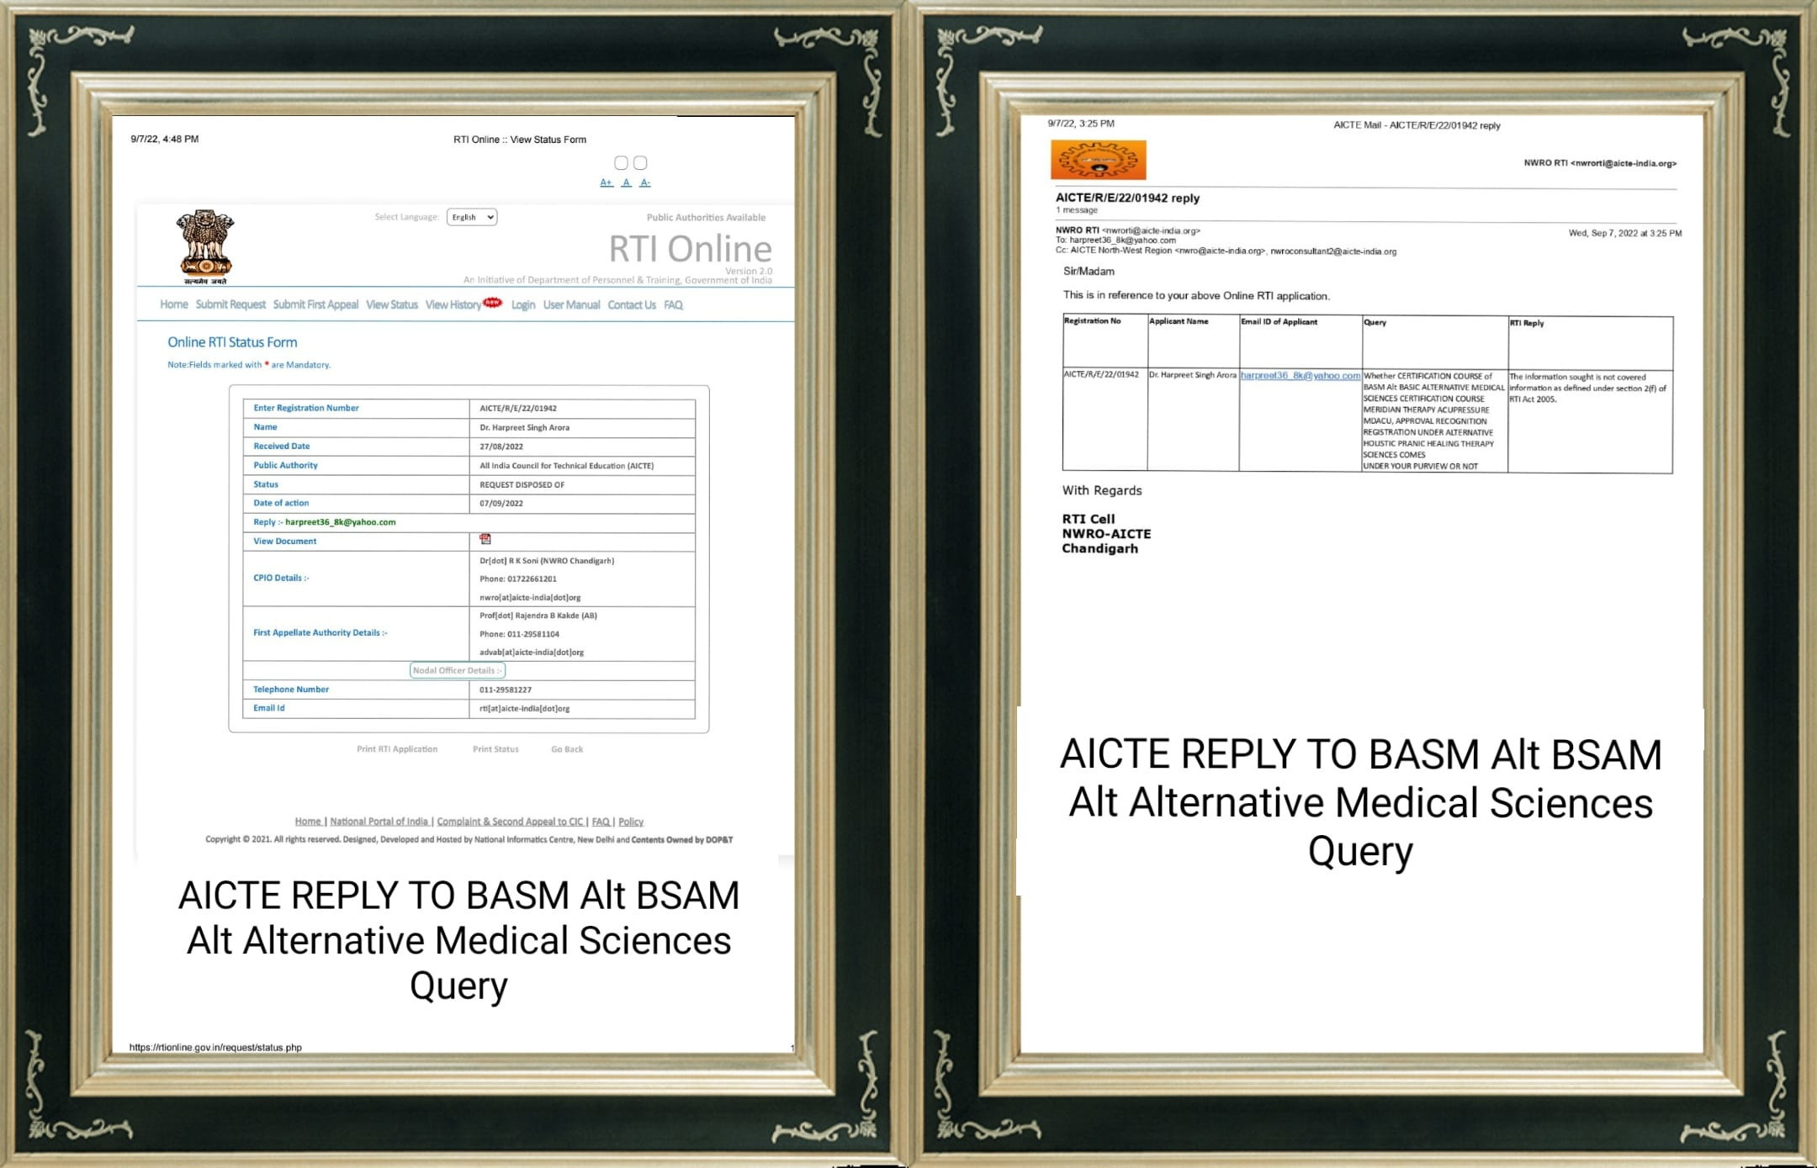Expand the Nodal Officer Details section
1817x1168 pixels.
point(457,670)
